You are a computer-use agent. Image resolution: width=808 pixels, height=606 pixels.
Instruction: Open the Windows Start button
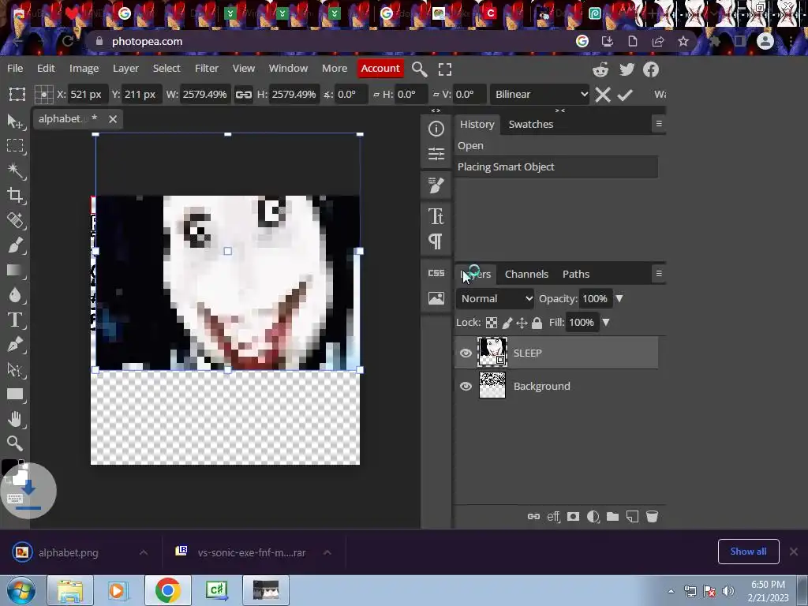(x=21, y=590)
